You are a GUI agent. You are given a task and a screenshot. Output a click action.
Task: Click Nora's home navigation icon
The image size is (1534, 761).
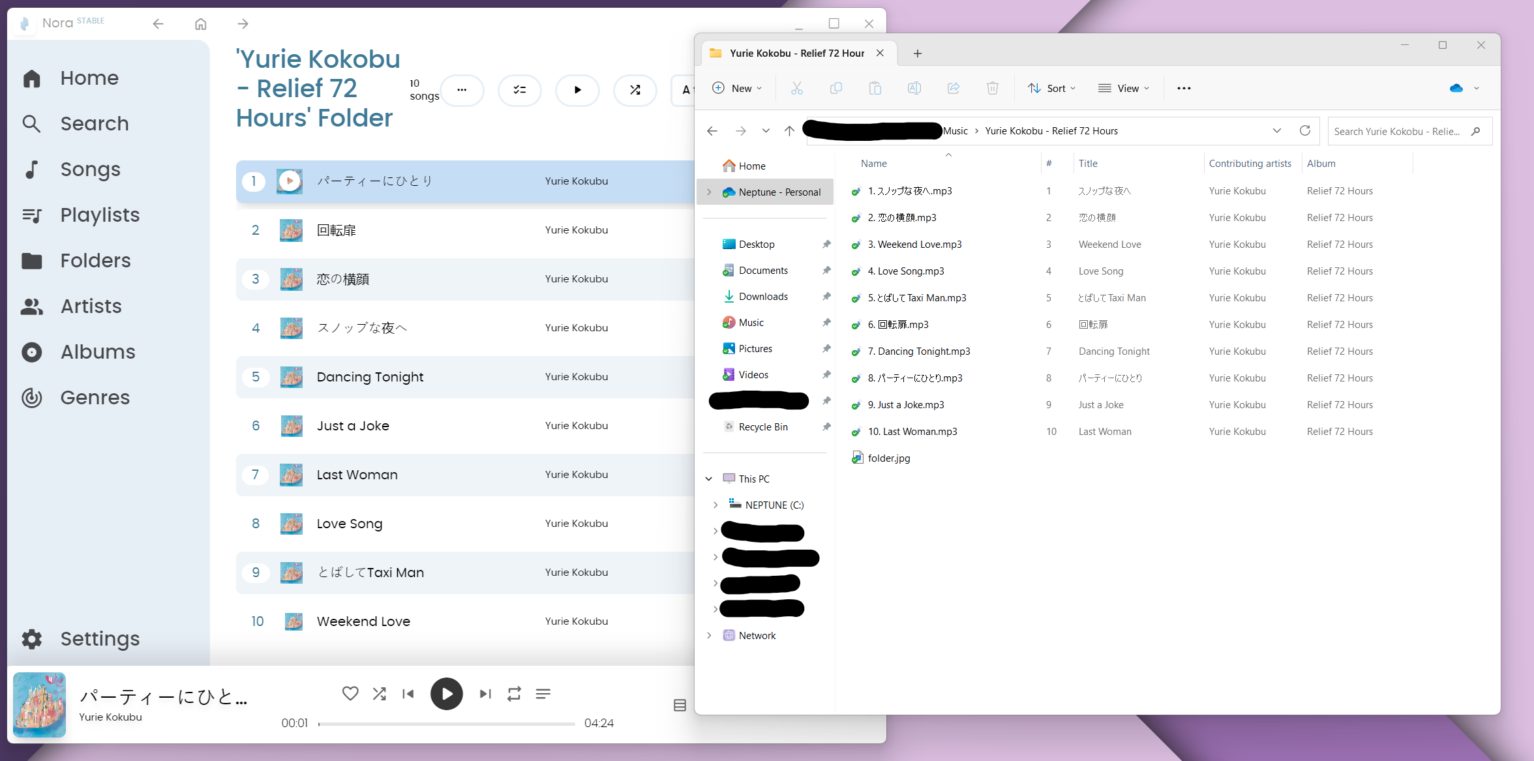pyautogui.click(x=201, y=24)
